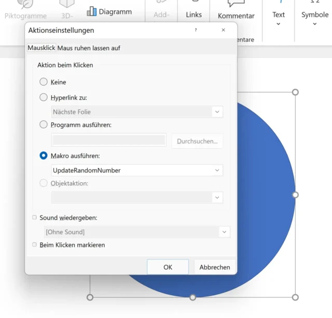Open the Nächste Folie hyperlink dropdown

(217, 112)
